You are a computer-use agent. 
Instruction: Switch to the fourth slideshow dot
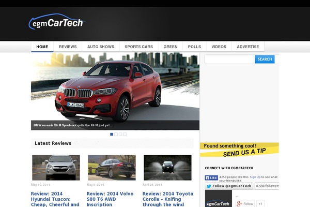pyautogui.click(x=125, y=135)
